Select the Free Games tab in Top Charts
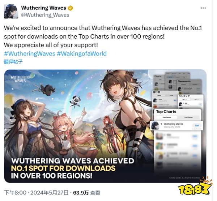Image resolution: width=217 pixels, height=201 pixels. pos(167,117)
